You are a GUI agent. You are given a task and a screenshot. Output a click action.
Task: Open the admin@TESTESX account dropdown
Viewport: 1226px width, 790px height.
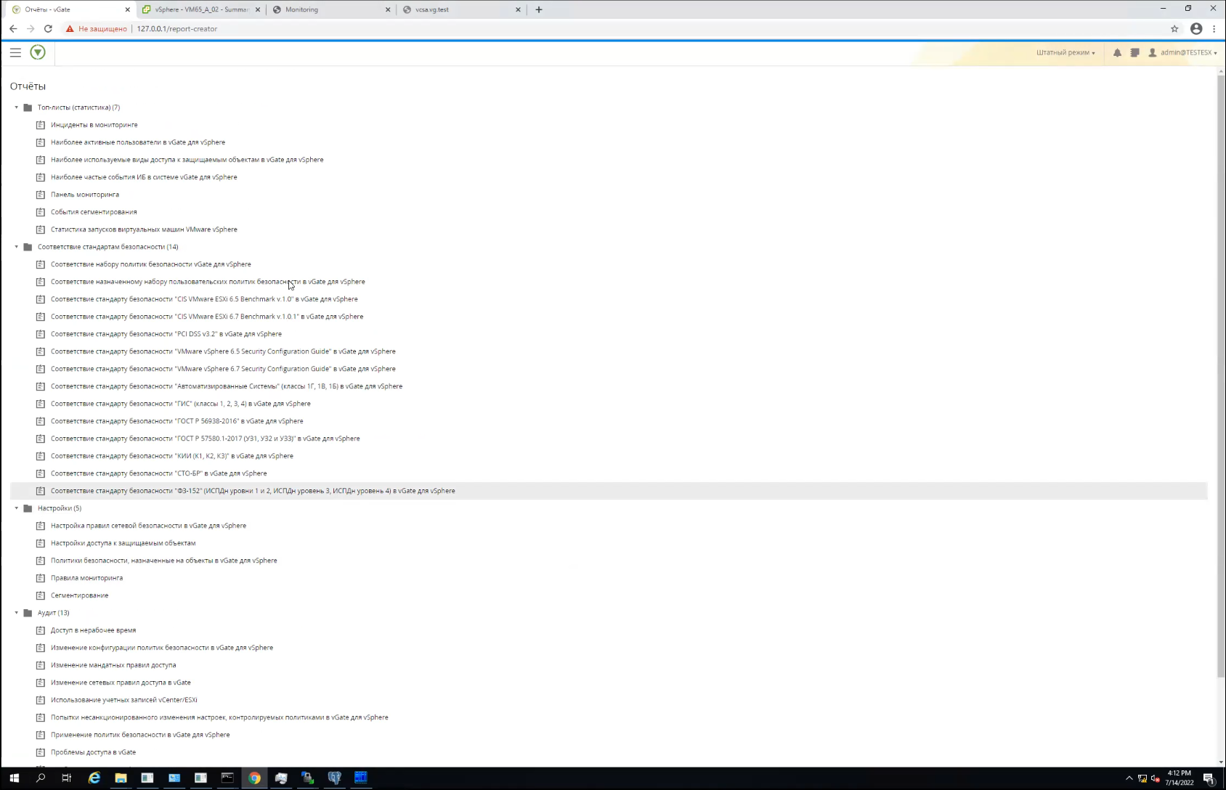[x=1189, y=52]
